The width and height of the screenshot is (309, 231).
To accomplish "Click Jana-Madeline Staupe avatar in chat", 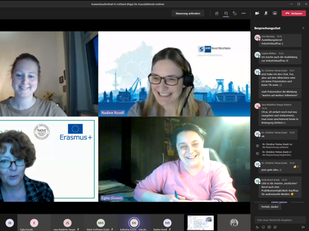I will coord(257,106).
